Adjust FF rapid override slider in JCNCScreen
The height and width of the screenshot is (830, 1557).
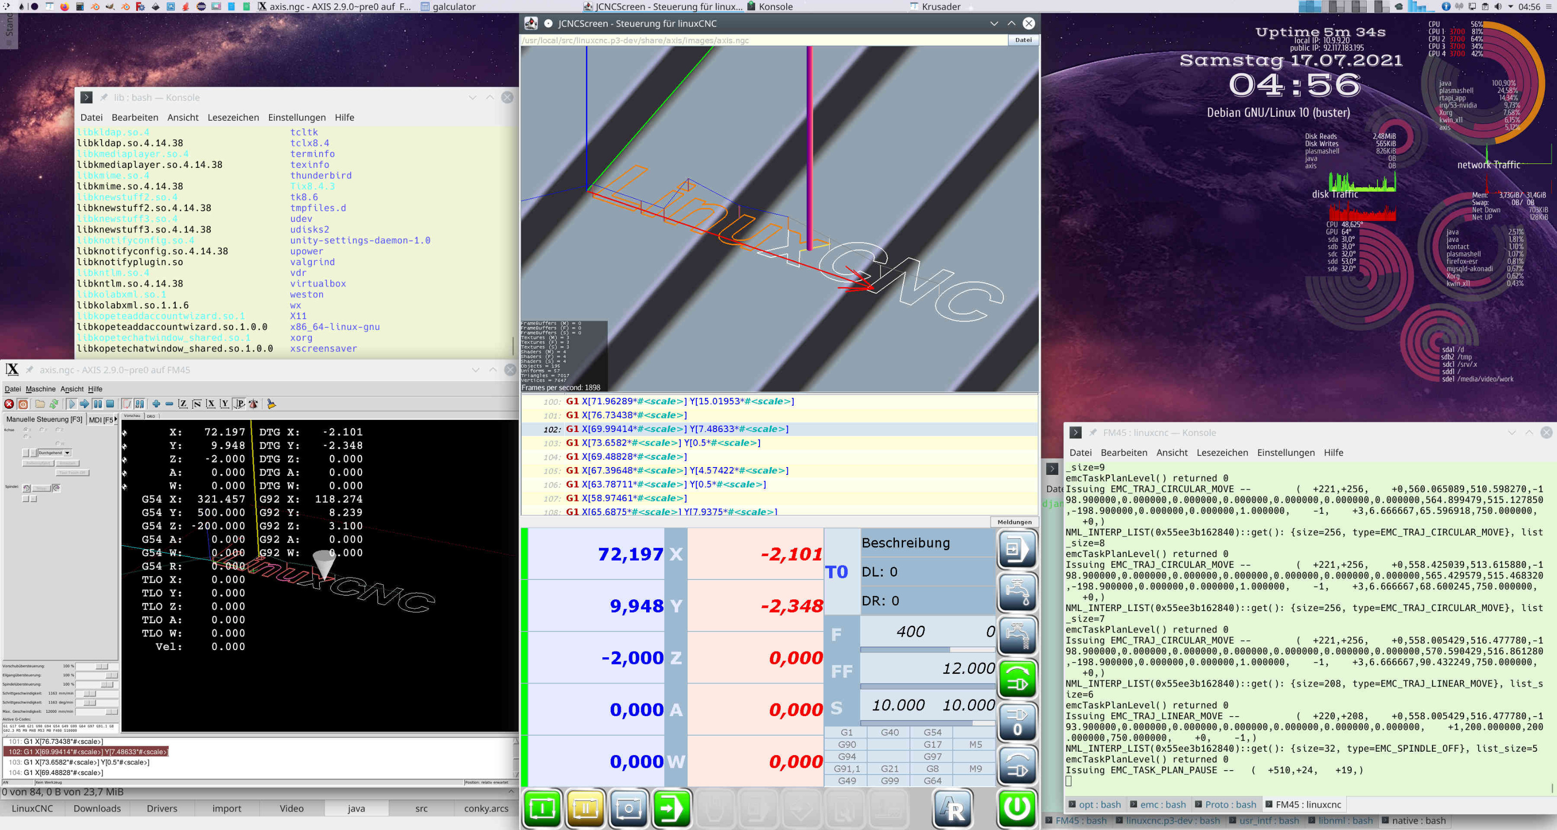(927, 686)
